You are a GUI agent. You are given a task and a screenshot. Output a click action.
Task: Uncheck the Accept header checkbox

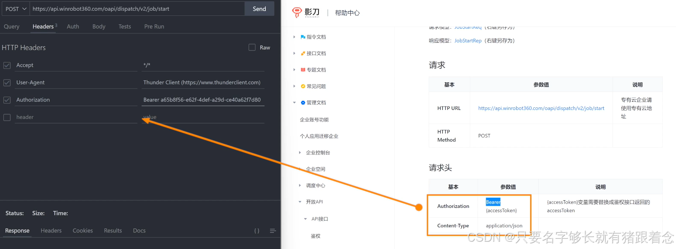click(x=7, y=65)
